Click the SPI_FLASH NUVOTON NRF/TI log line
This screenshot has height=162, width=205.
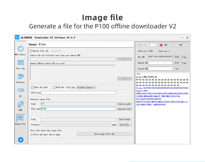[x=148, y=99]
